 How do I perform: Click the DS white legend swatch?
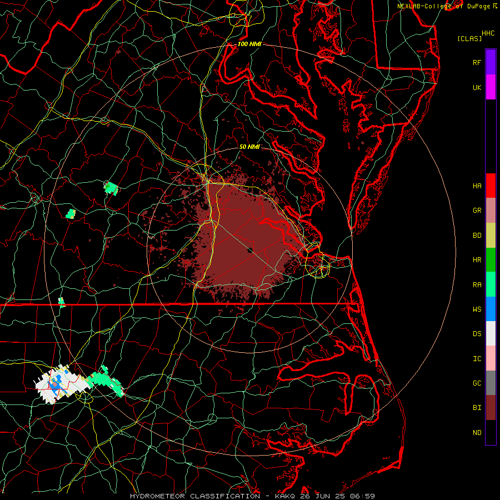tap(491, 333)
